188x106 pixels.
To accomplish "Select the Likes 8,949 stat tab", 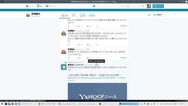I will [92, 15].
